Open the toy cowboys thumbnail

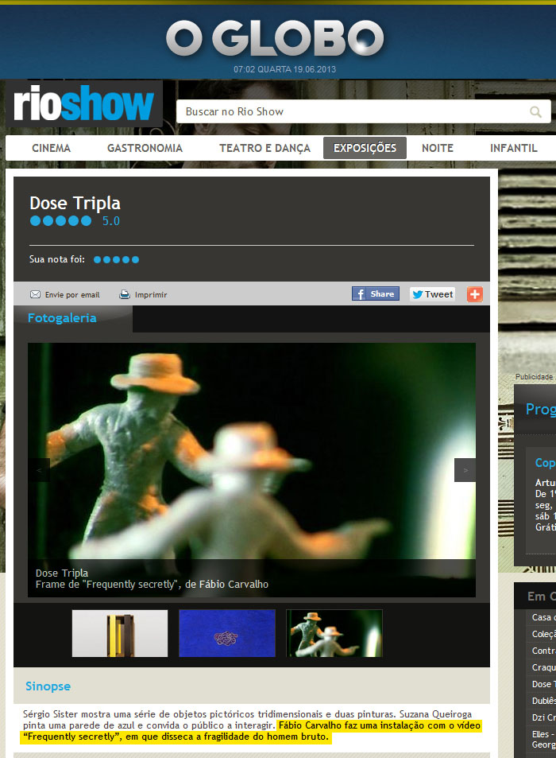click(x=334, y=633)
